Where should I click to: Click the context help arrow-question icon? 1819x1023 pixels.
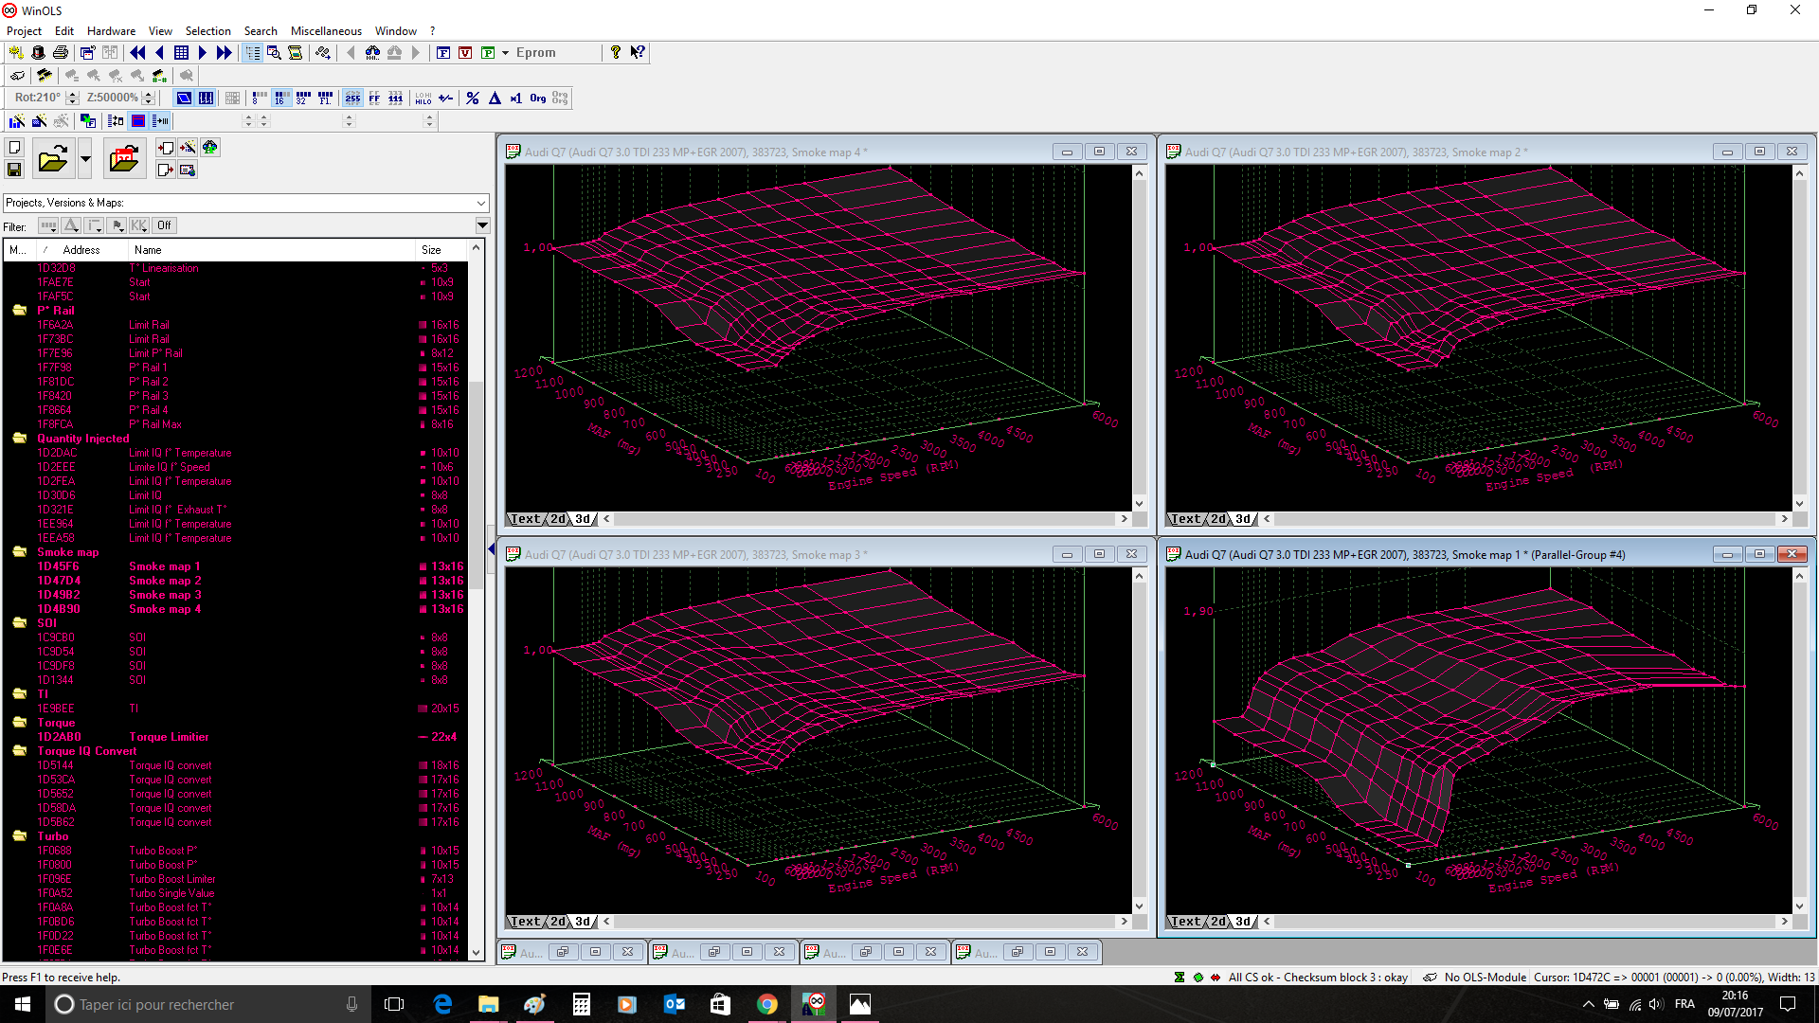(638, 53)
